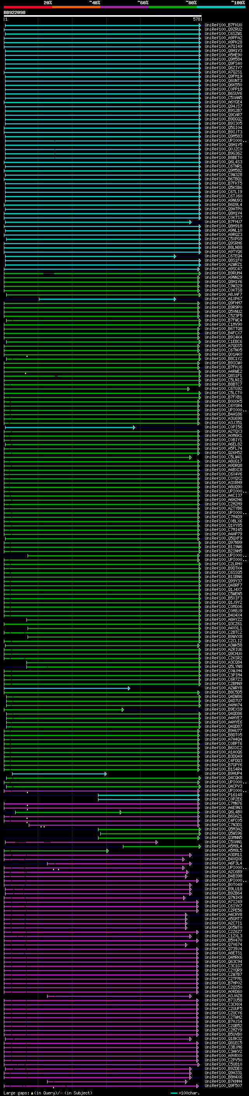Click the red 20% identity legend segment
Screen dimensions: 249x1096
[x=28, y=7]
